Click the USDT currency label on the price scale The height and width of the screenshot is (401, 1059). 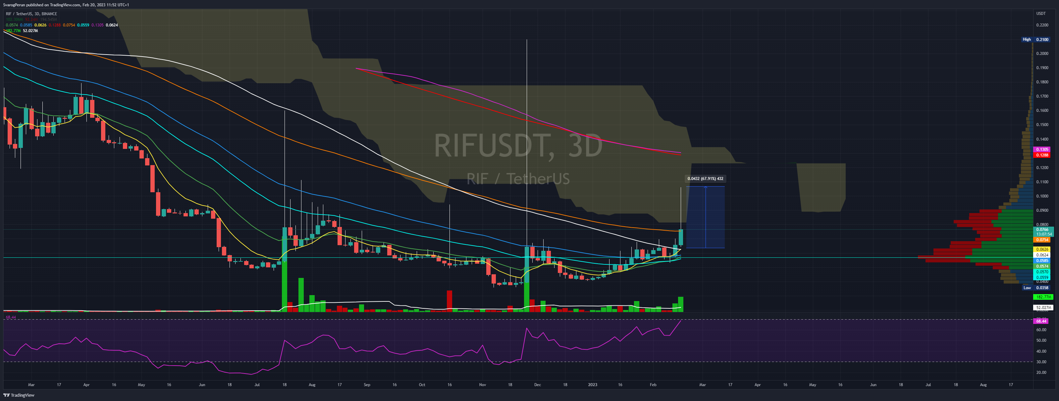[1041, 14]
